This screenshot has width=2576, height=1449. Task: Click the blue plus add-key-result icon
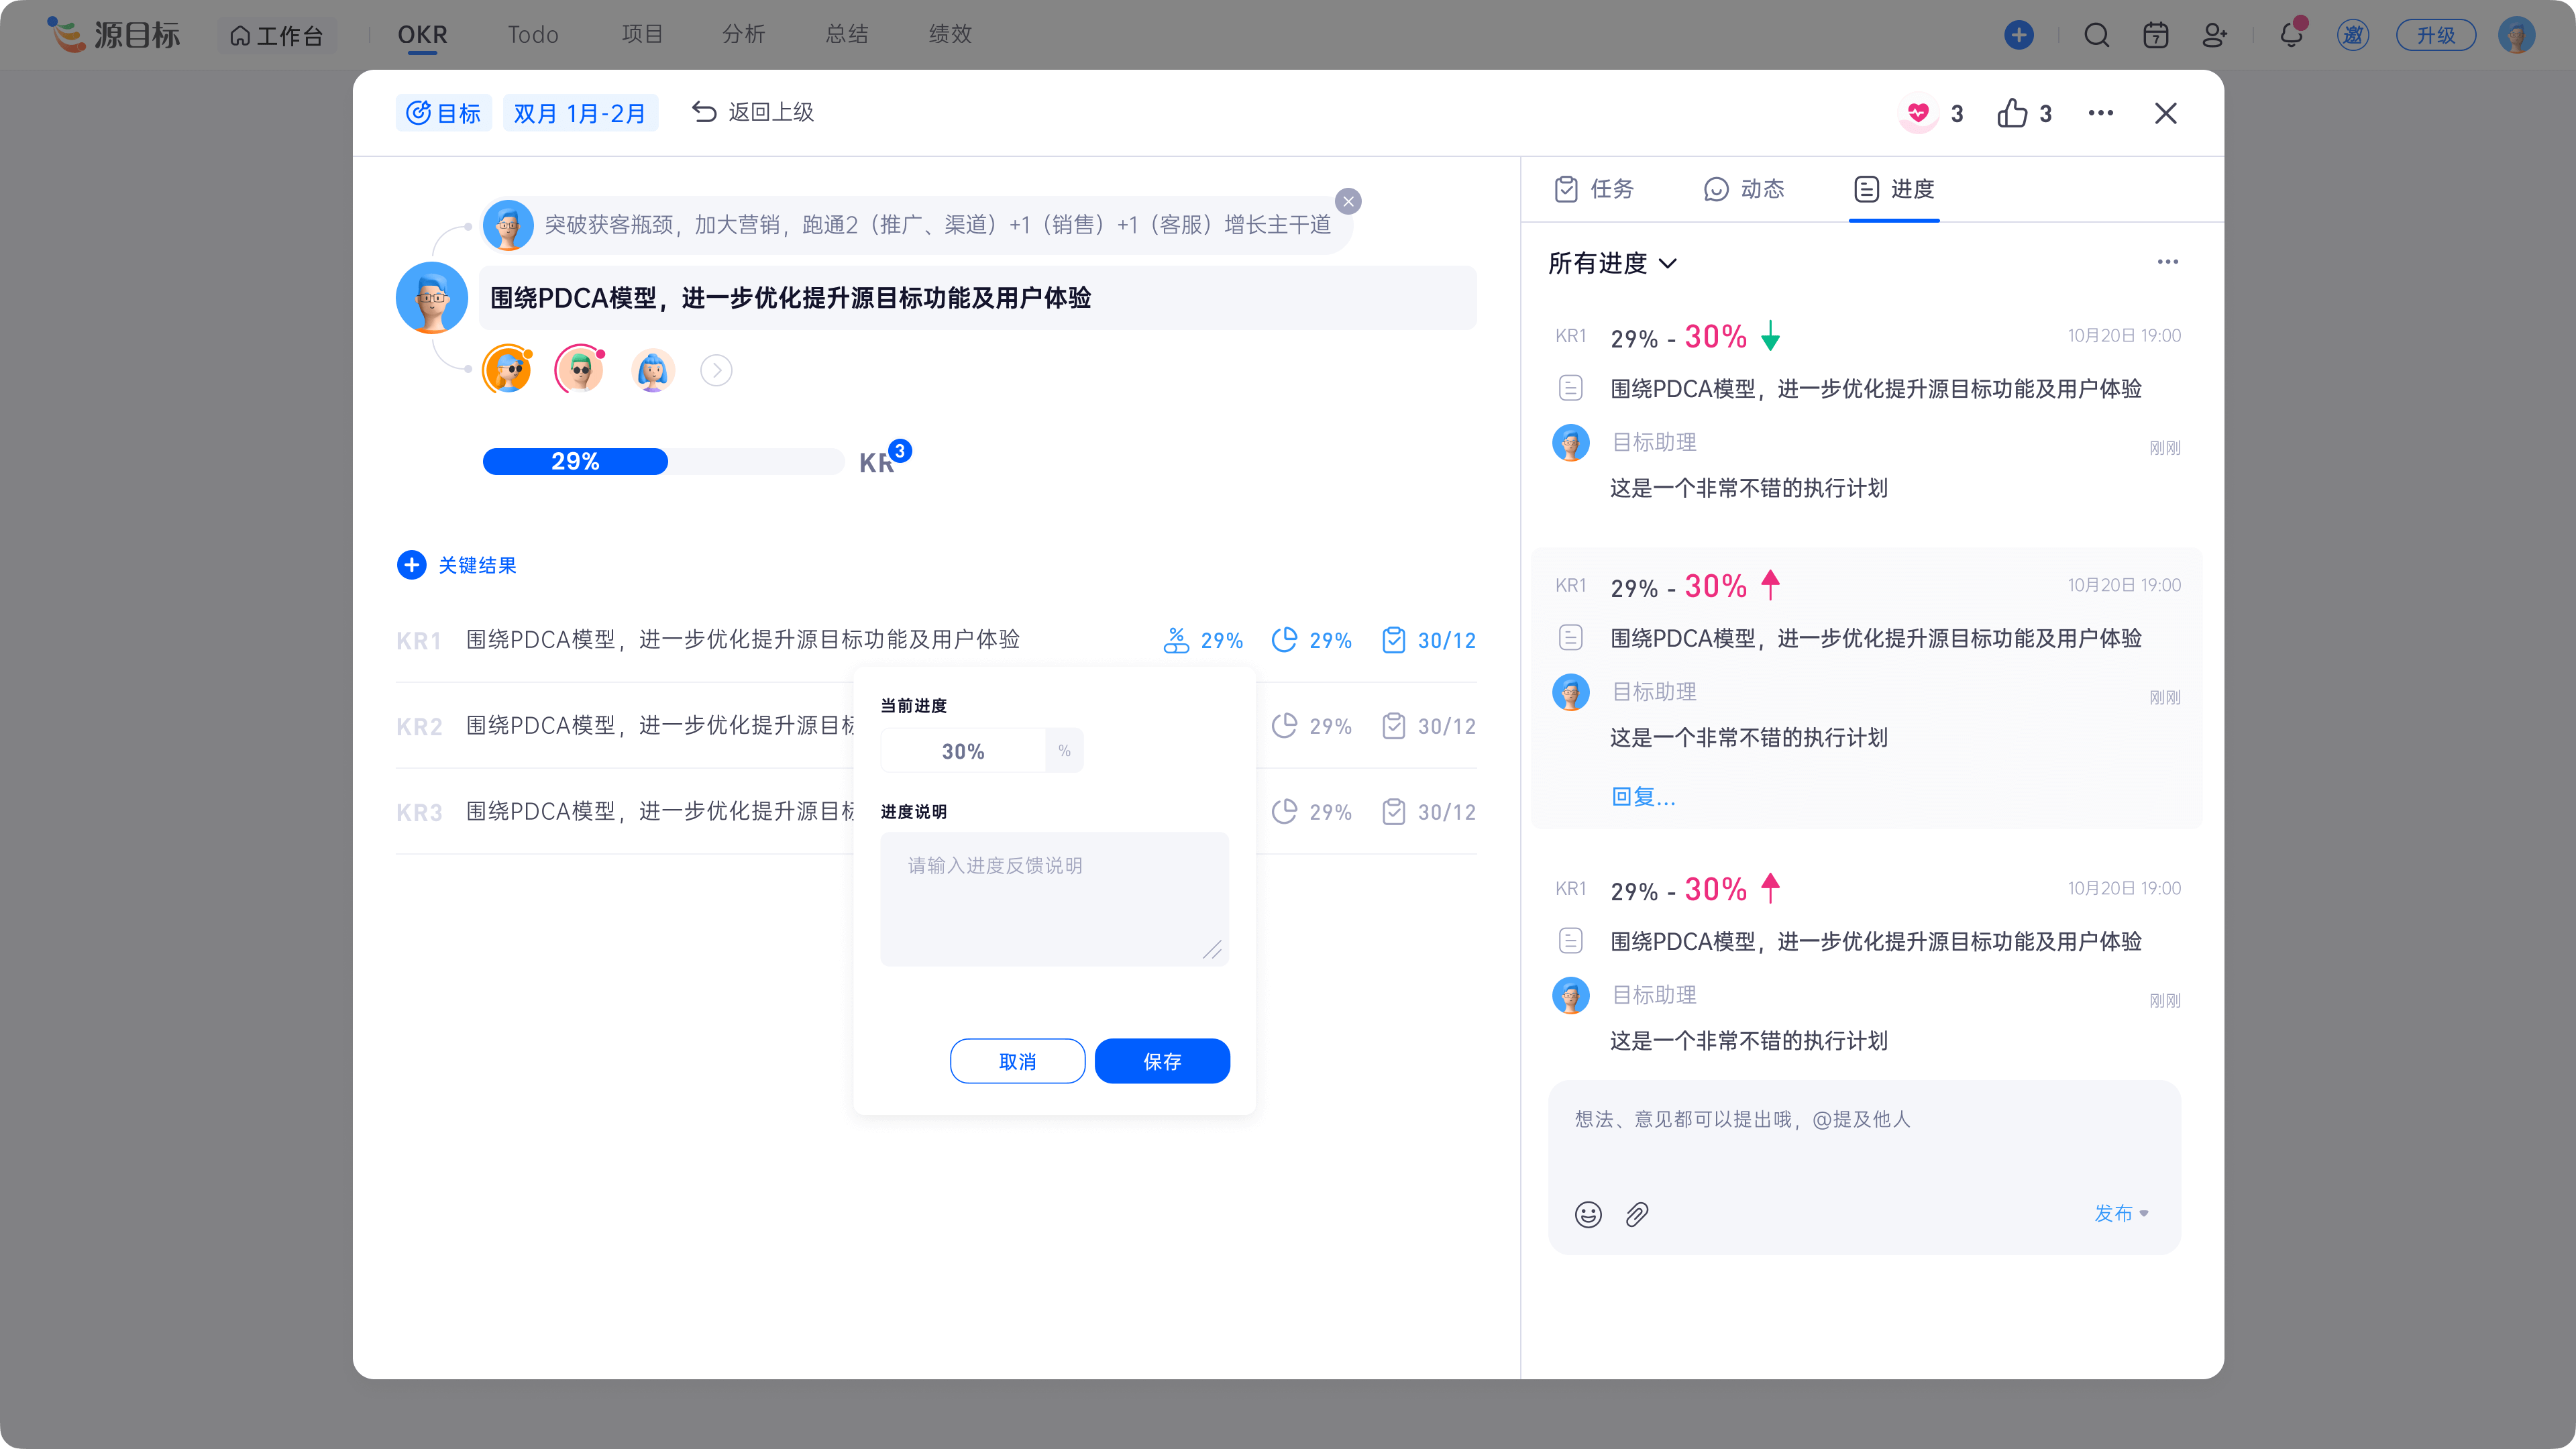(411, 565)
